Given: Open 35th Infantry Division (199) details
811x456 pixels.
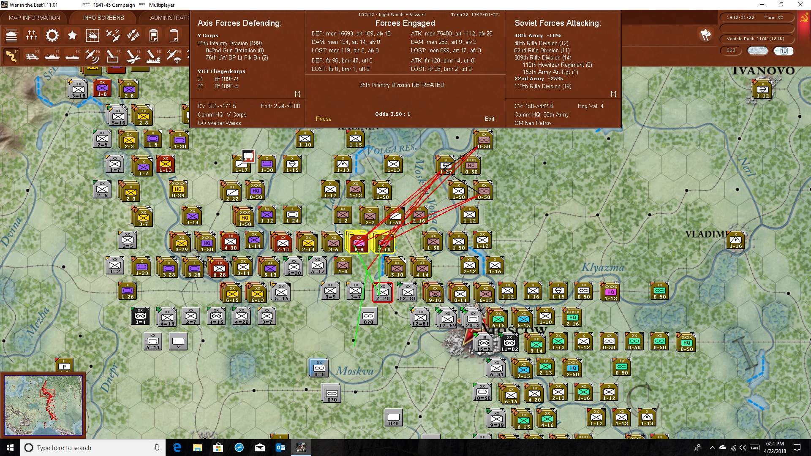Looking at the screenshot, I should (229, 43).
